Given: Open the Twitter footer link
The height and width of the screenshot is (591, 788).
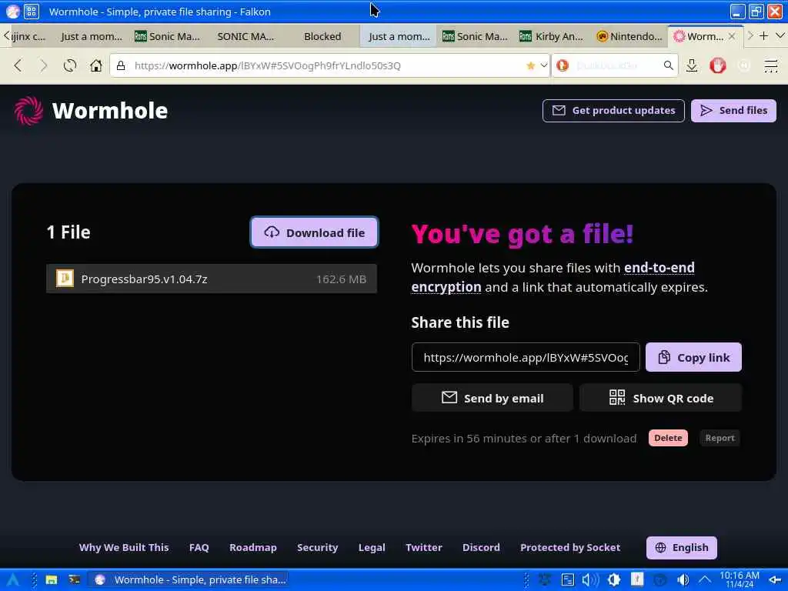Looking at the screenshot, I should click(x=424, y=547).
